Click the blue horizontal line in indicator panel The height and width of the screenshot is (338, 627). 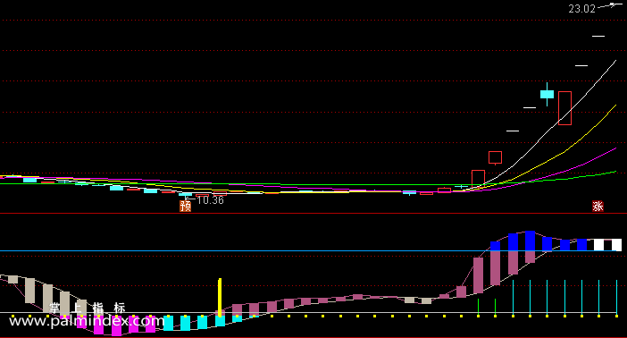pos(313,251)
